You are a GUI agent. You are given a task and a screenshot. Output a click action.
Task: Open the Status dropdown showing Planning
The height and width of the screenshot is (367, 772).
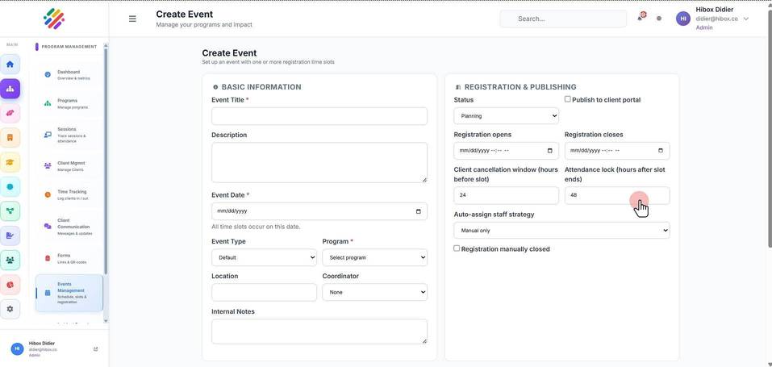[x=506, y=116]
